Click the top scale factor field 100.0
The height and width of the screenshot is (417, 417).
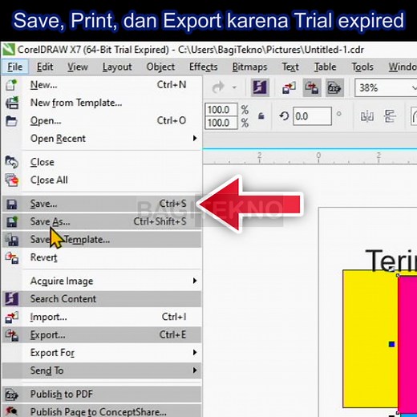(221, 110)
